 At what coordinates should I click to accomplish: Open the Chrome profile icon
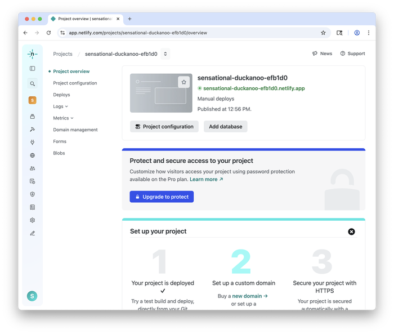point(357,33)
